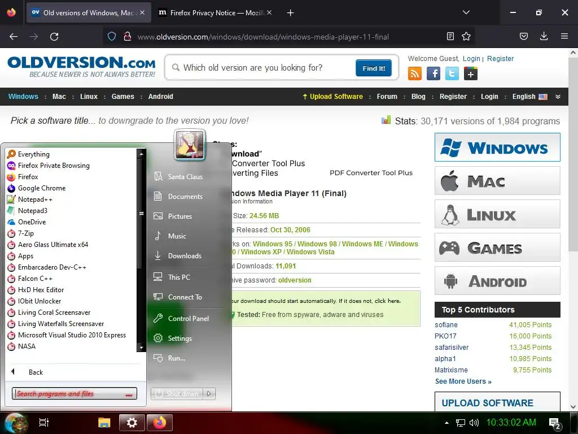Select the Mac platform banner
Image resolution: width=578 pixels, height=434 pixels.
tap(497, 181)
